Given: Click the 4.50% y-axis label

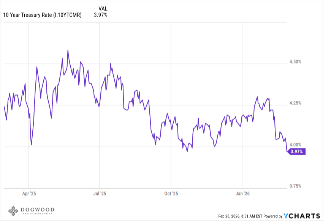Looking at the screenshot, I should 295,62.
